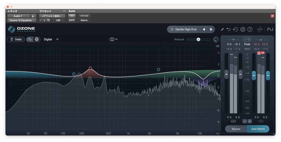281x142 pixels.
Task: Open the undo history clock icon
Action: 235,29
